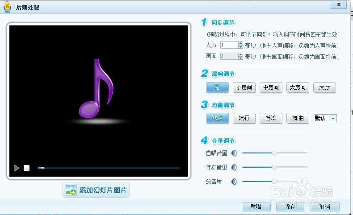Decrease the 人声 offset with down arrow

(x=241, y=47)
